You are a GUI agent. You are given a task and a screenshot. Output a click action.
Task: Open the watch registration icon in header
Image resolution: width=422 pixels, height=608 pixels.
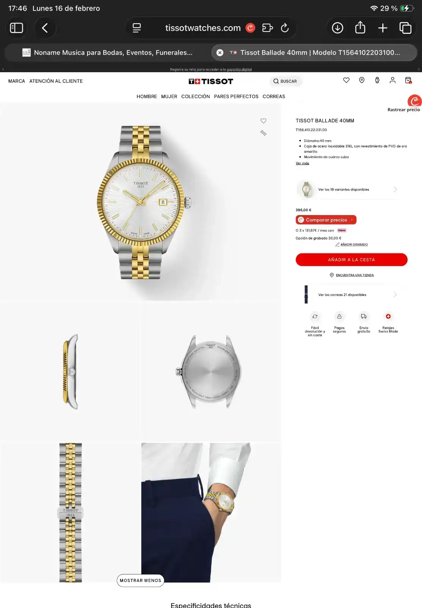(377, 80)
